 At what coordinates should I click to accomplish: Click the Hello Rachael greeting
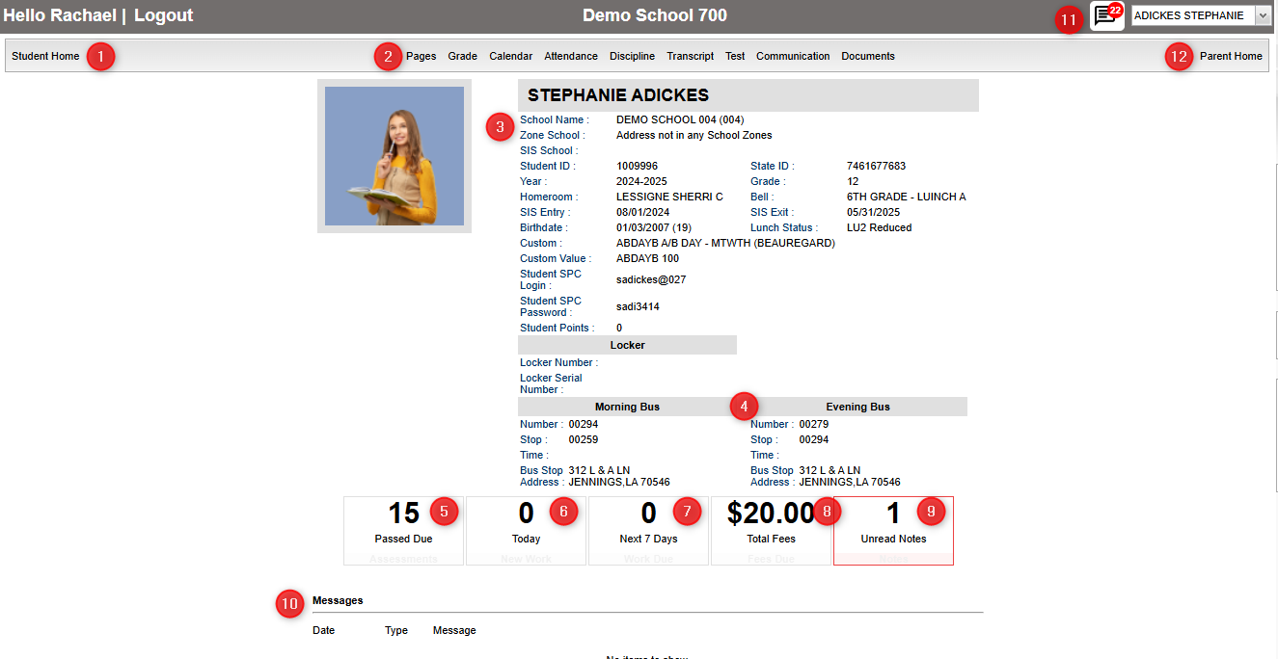[60, 15]
